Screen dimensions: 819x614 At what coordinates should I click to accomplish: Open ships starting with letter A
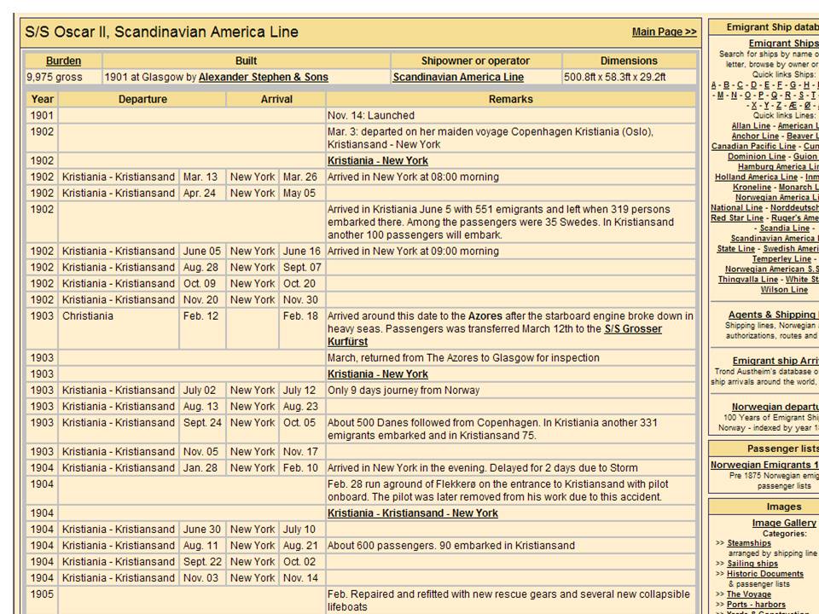[714, 85]
